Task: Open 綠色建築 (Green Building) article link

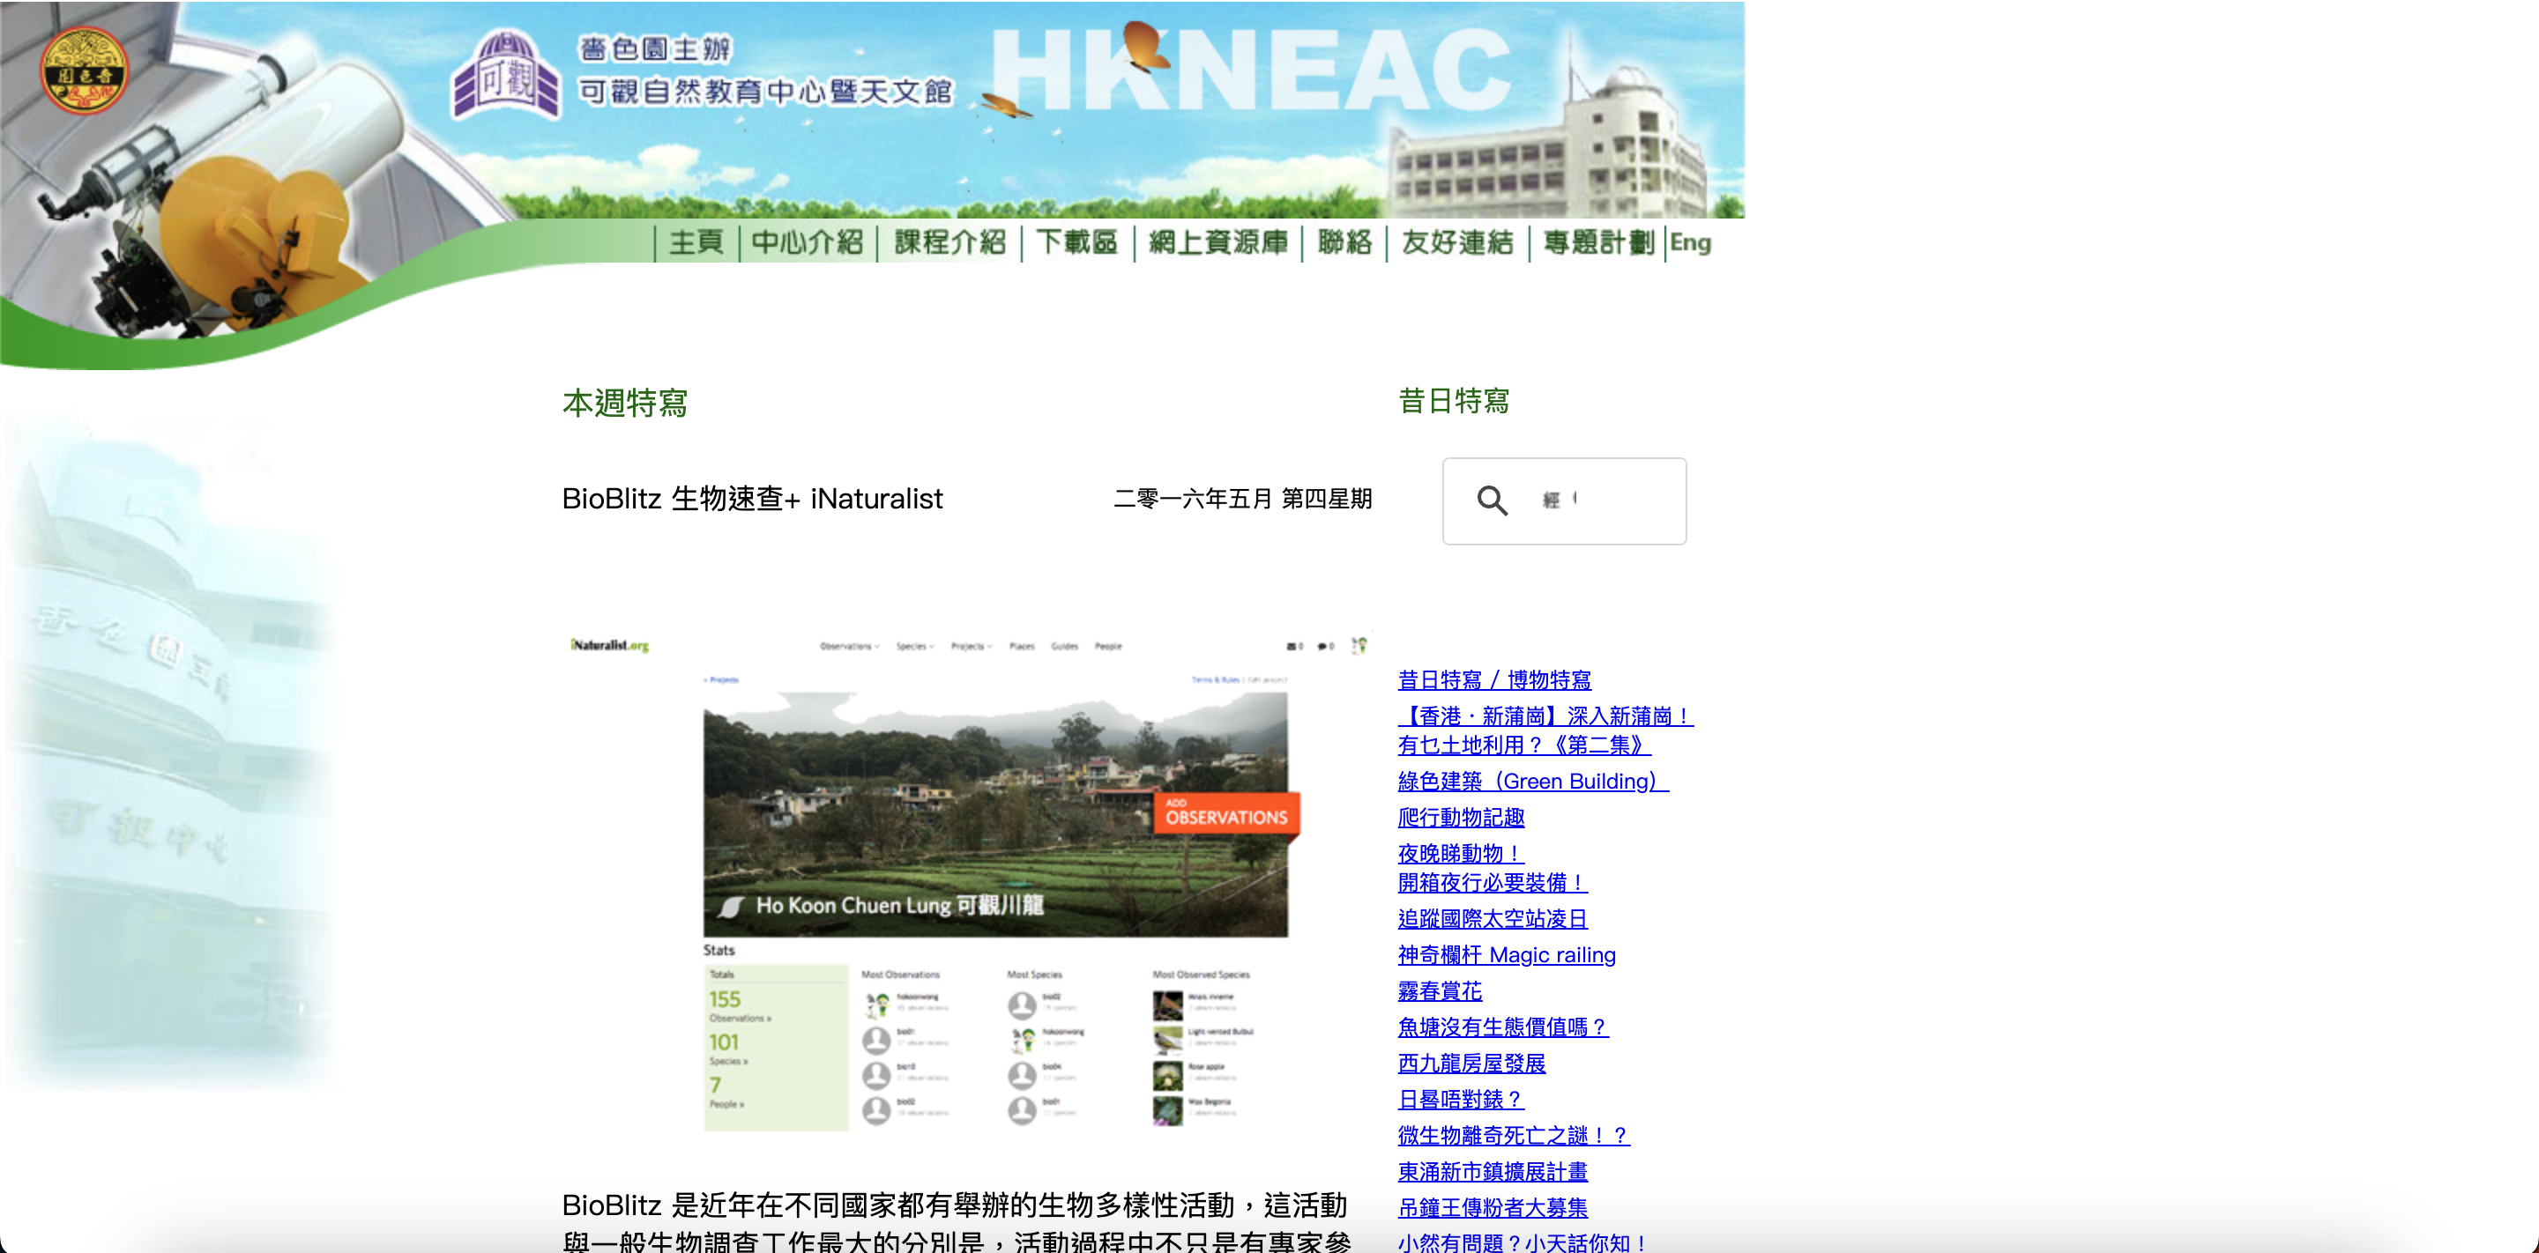Action: pyautogui.click(x=1533, y=782)
